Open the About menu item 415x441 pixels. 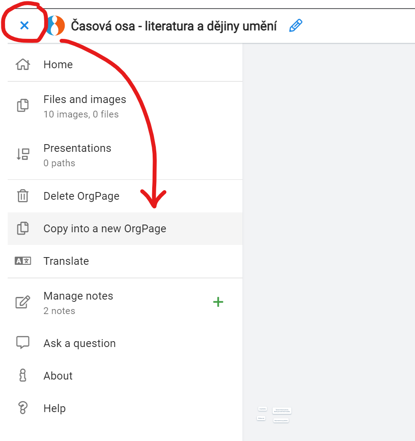58,376
